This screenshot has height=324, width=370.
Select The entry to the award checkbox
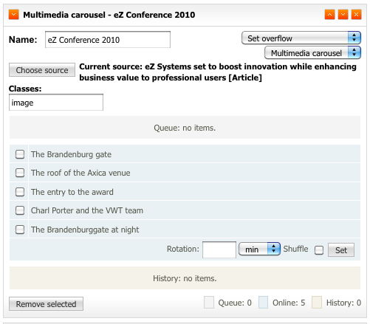click(x=20, y=192)
